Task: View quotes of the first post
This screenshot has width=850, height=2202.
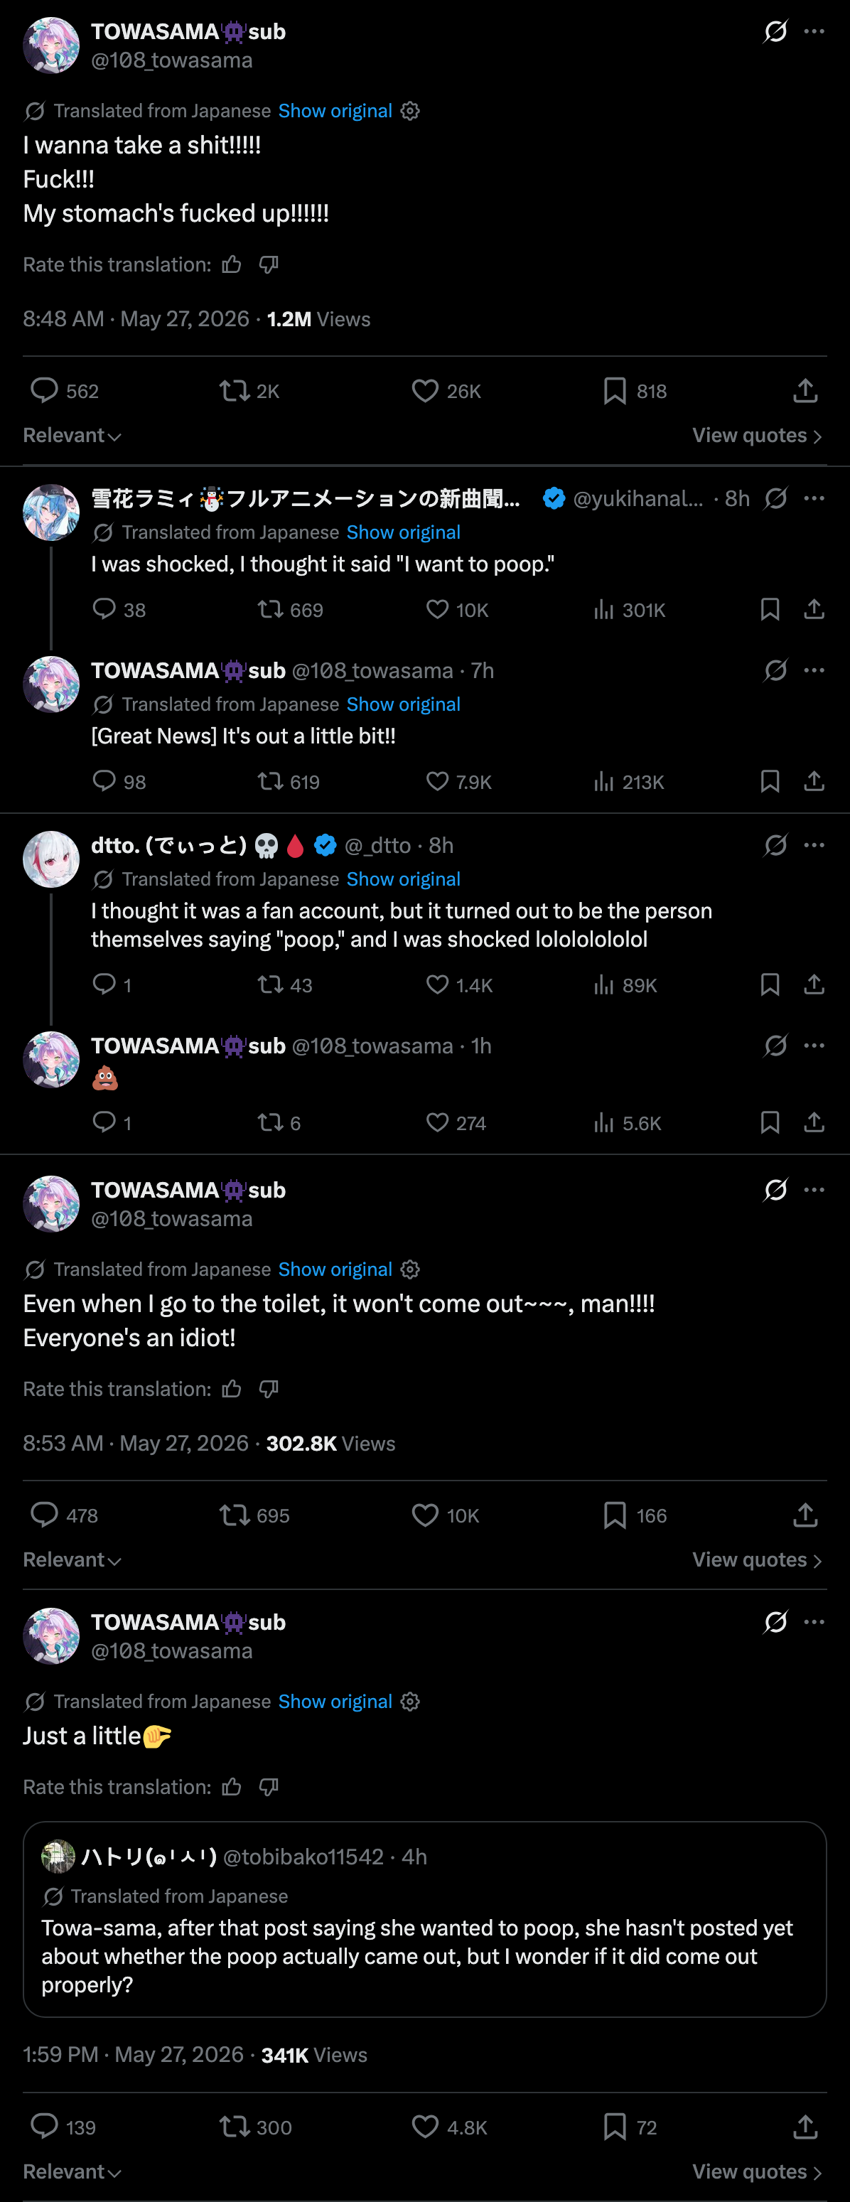Action: (x=758, y=435)
